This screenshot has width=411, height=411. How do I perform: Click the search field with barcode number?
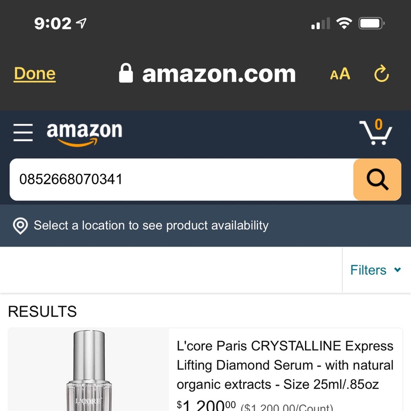(x=181, y=180)
